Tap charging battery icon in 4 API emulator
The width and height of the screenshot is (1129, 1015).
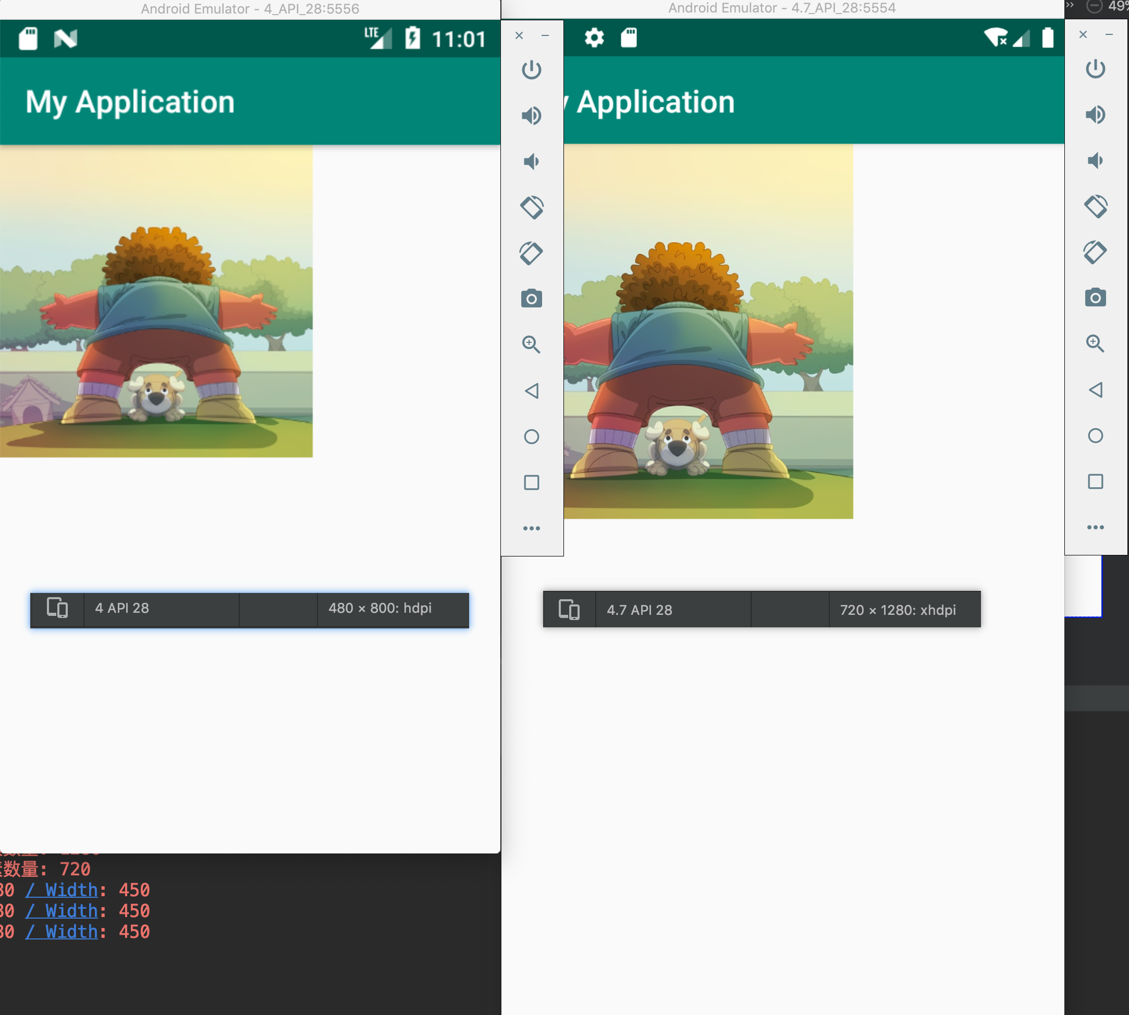point(412,38)
